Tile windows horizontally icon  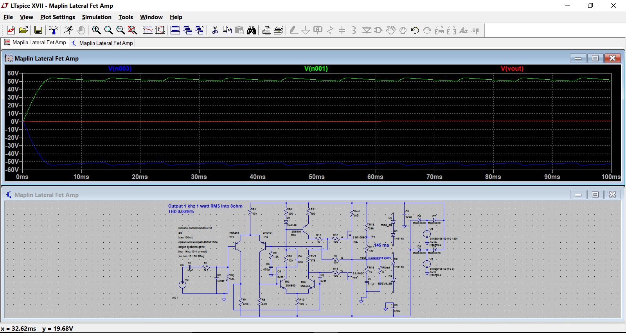coord(175,30)
